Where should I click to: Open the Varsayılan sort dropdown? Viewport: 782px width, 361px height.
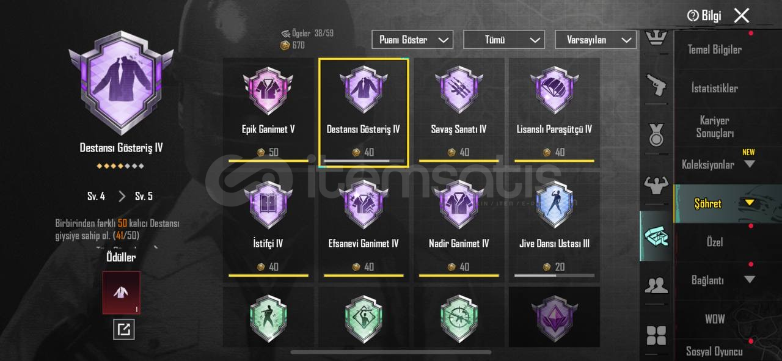[x=596, y=40]
